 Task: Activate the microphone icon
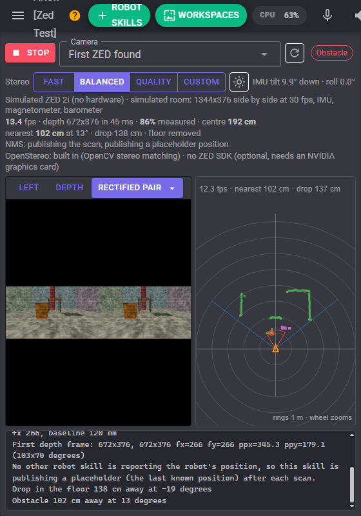tap(327, 15)
